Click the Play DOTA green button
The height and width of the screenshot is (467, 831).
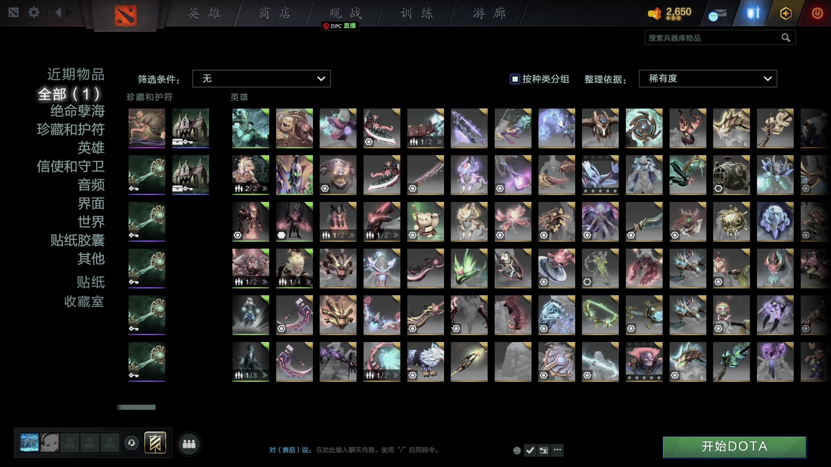click(x=734, y=447)
